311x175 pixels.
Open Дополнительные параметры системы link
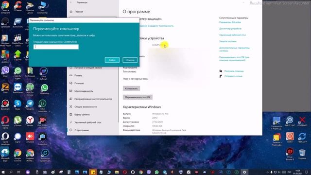(234, 49)
